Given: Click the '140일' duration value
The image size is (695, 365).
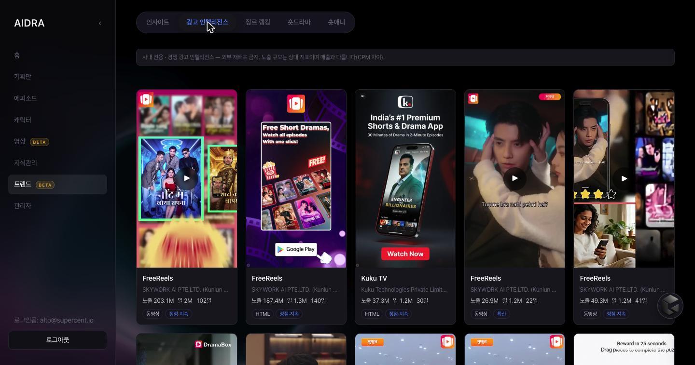Looking at the screenshot, I should (x=319, y=301).
